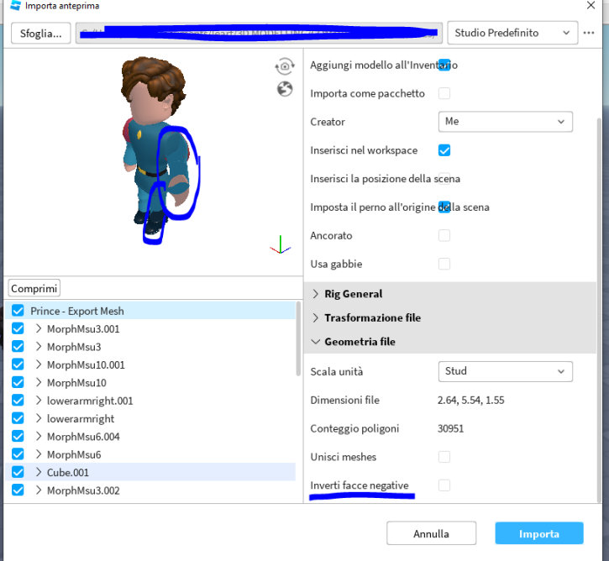Toggle Inserisci la posizione della scena checkbox

444,179
